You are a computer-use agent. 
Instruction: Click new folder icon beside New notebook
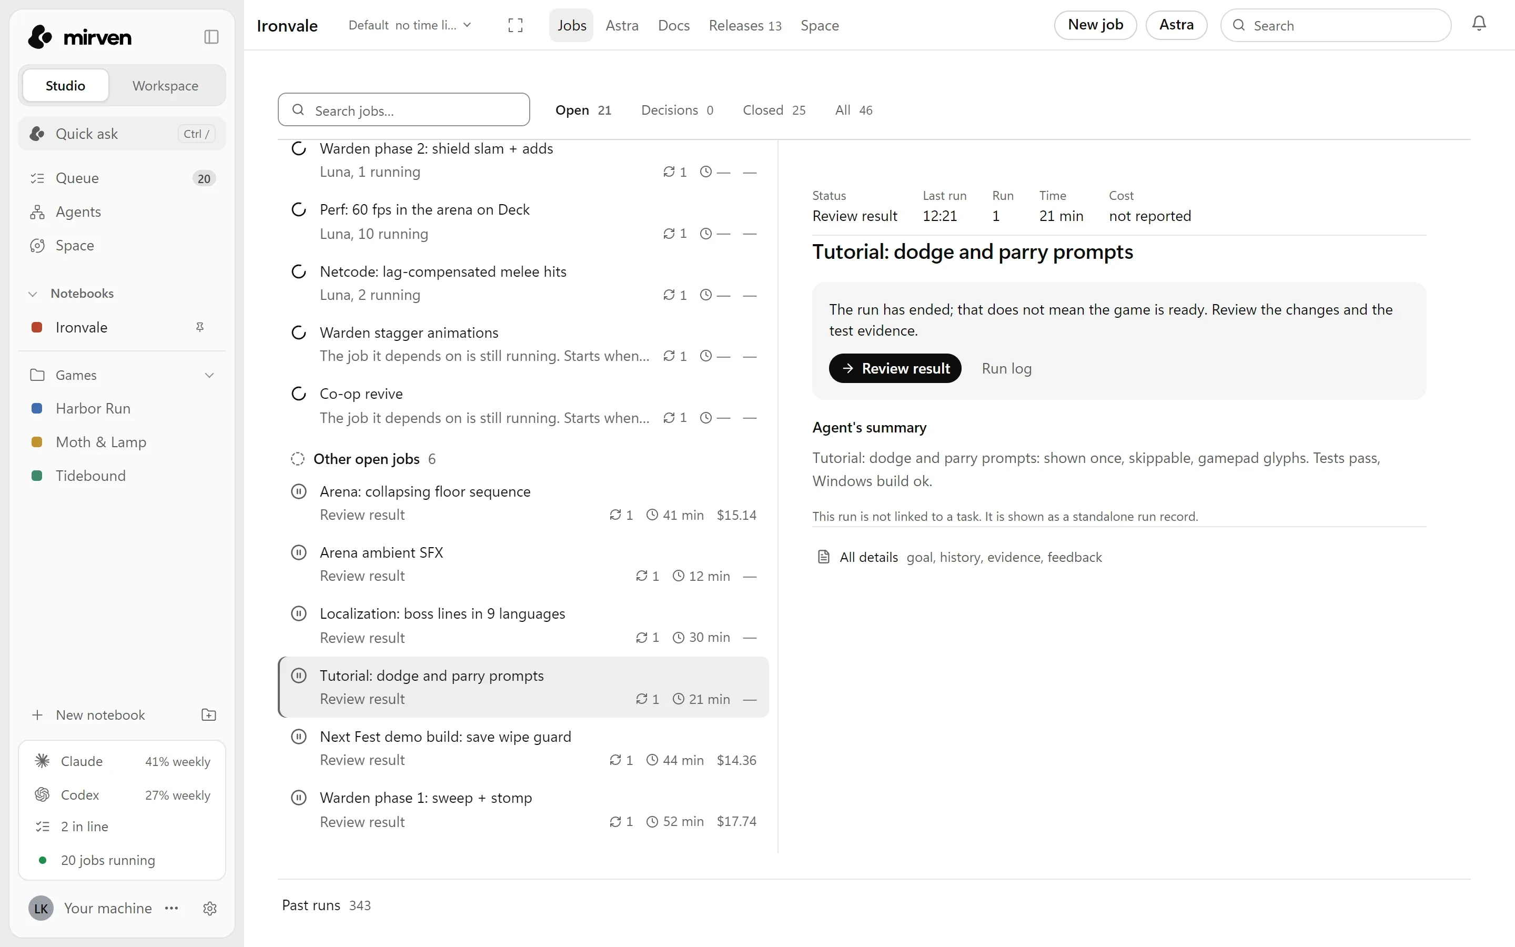[208, 714]
